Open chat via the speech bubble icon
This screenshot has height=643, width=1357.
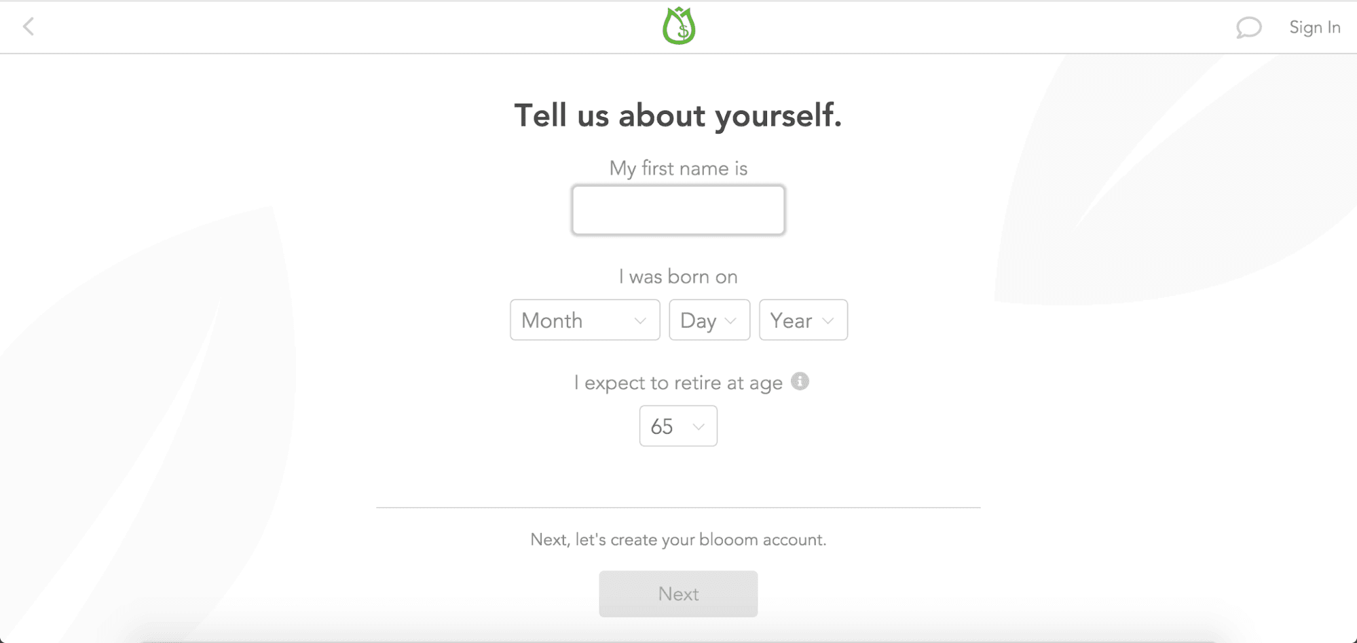pyautogui.click(x=1248, y=27)
